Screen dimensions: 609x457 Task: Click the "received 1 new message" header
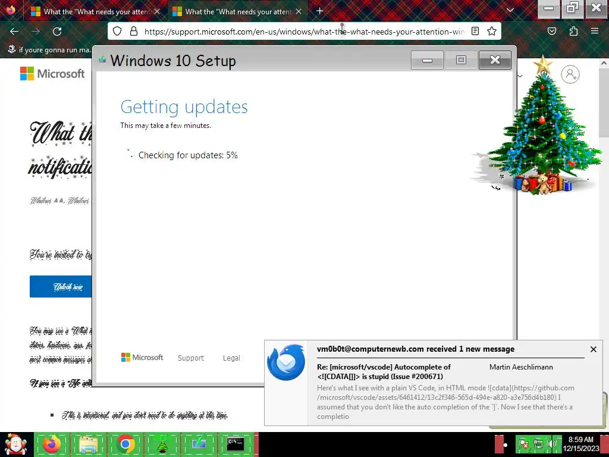click(x=416, y=349)
